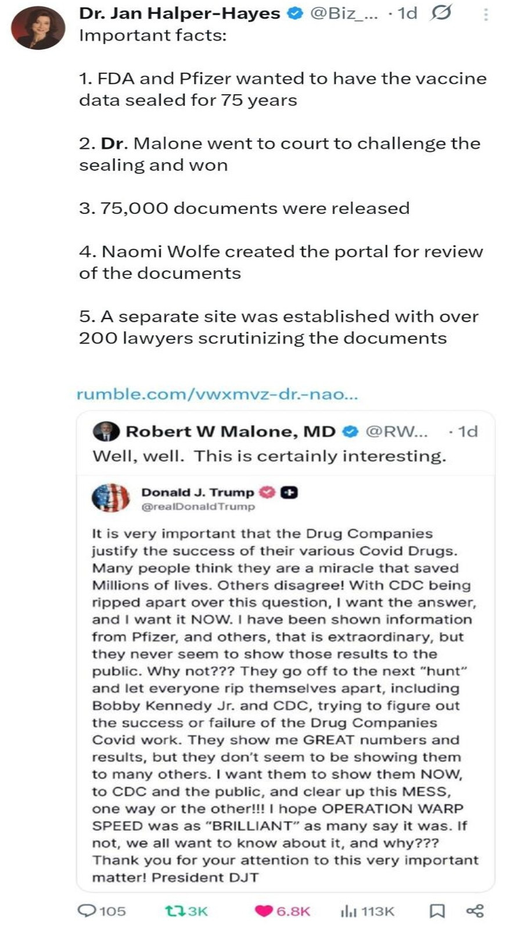Viewport: 510px width, 930px height.
Task: Open the three-dot more options menu
Action: click(486, 14)
